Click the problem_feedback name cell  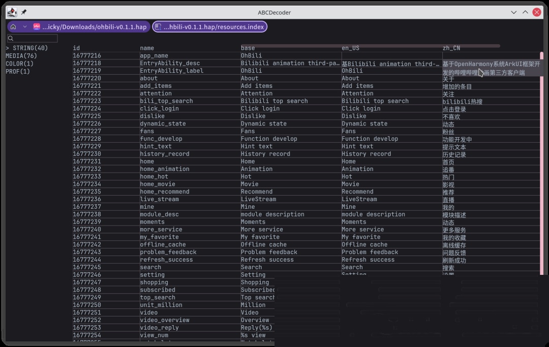click(x=168, y=252)
